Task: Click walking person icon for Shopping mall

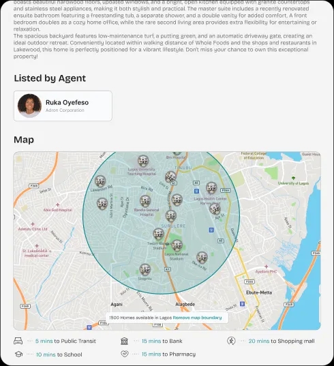Action: (231, 341)
